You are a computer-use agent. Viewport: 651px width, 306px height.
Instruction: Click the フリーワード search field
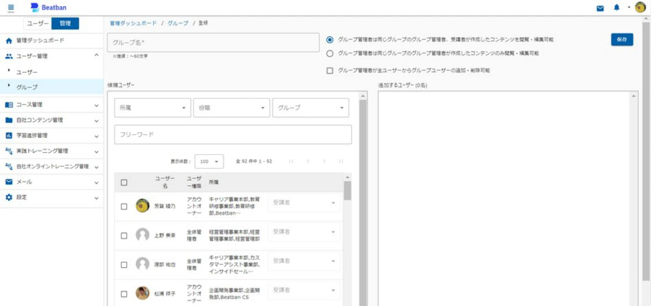233,134
